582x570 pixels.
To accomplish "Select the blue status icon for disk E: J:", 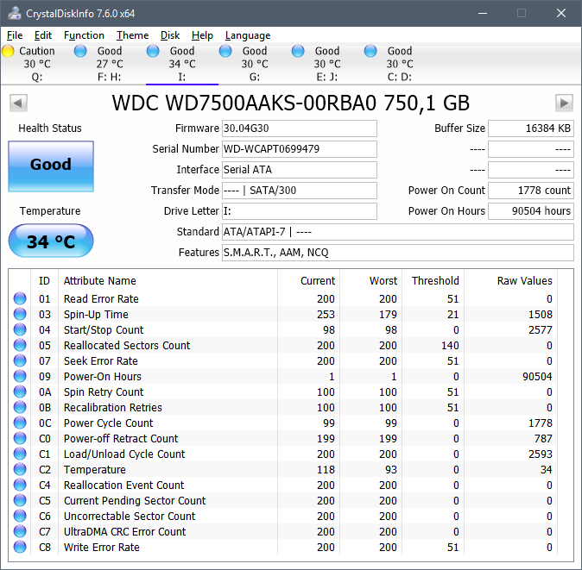I will pyautogui.click(x=298, y=51).
